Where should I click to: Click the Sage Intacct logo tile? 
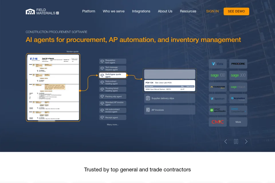[x=238, y=87]
